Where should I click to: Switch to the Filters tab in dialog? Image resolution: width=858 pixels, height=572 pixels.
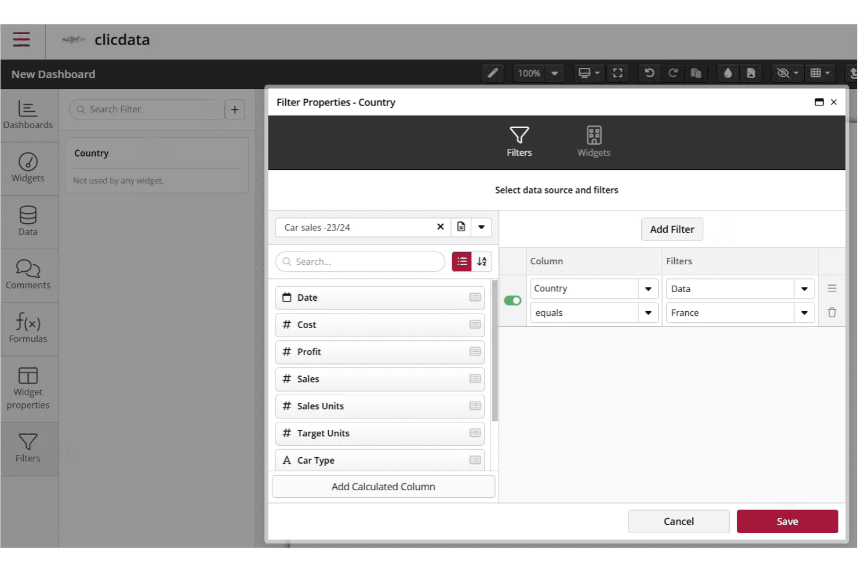click(x=519, y=142)
